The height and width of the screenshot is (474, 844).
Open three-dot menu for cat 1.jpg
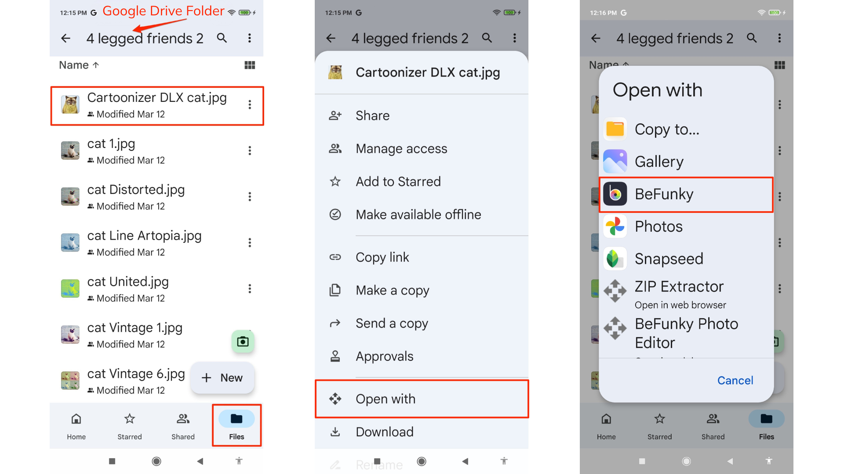tap(250, 151)
